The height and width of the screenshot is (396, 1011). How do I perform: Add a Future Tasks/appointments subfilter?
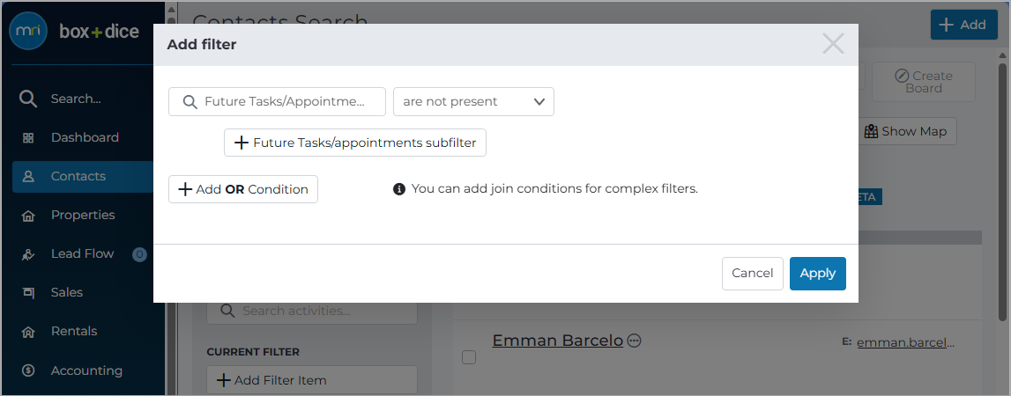pyautogui.click(x=354, y=143)
